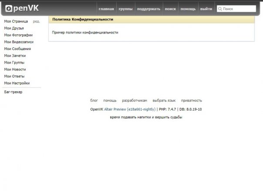Click the Политика Конфиденциальности page heading
The width and height of the screenshot is (263, 191).
coord(83,19)
